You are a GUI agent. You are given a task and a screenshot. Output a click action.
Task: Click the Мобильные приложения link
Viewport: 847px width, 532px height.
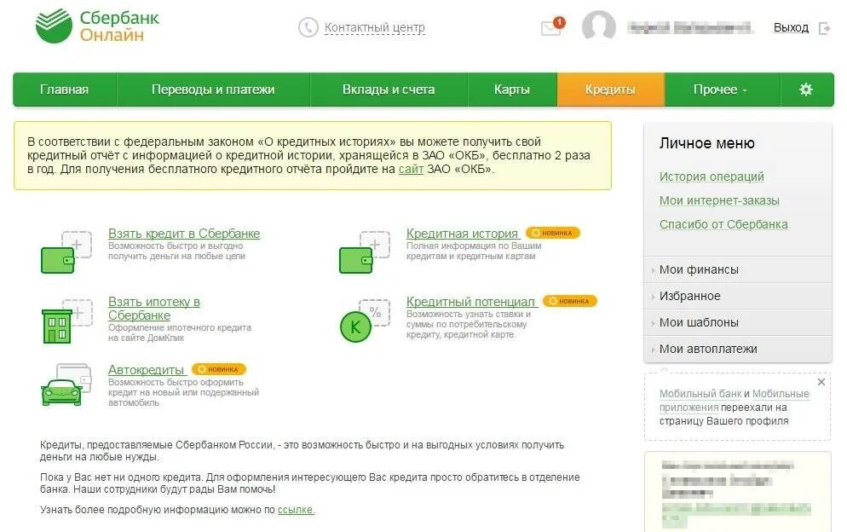click(735, 401)
